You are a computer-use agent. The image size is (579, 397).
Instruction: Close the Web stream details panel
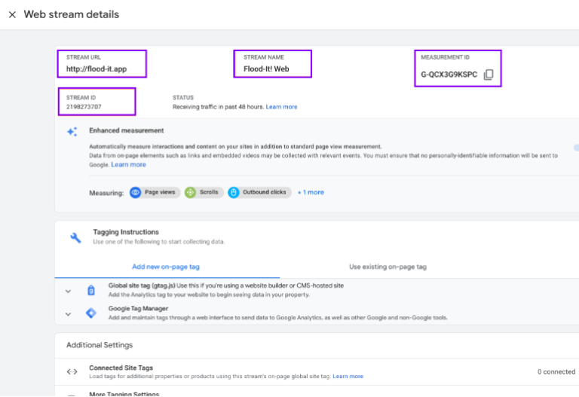[x=12, y=15]
